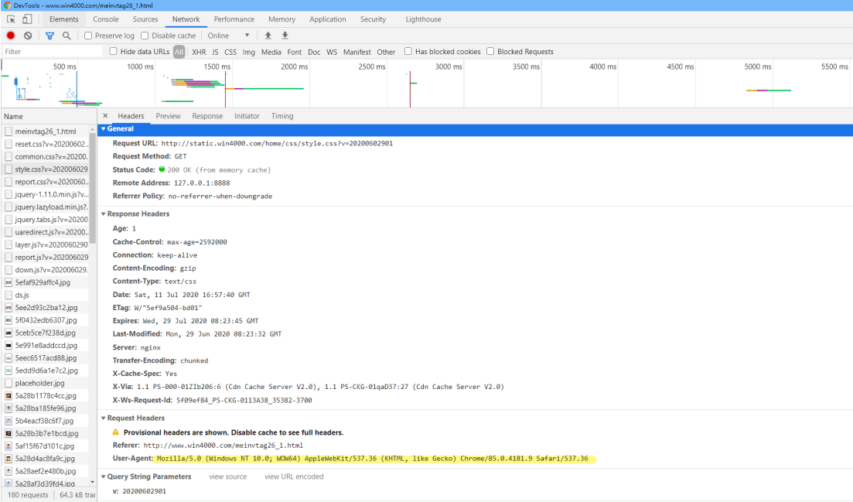853x502 pixels.
Task: Collapse Query String Parameters section
Action: [x=104, y=476]
